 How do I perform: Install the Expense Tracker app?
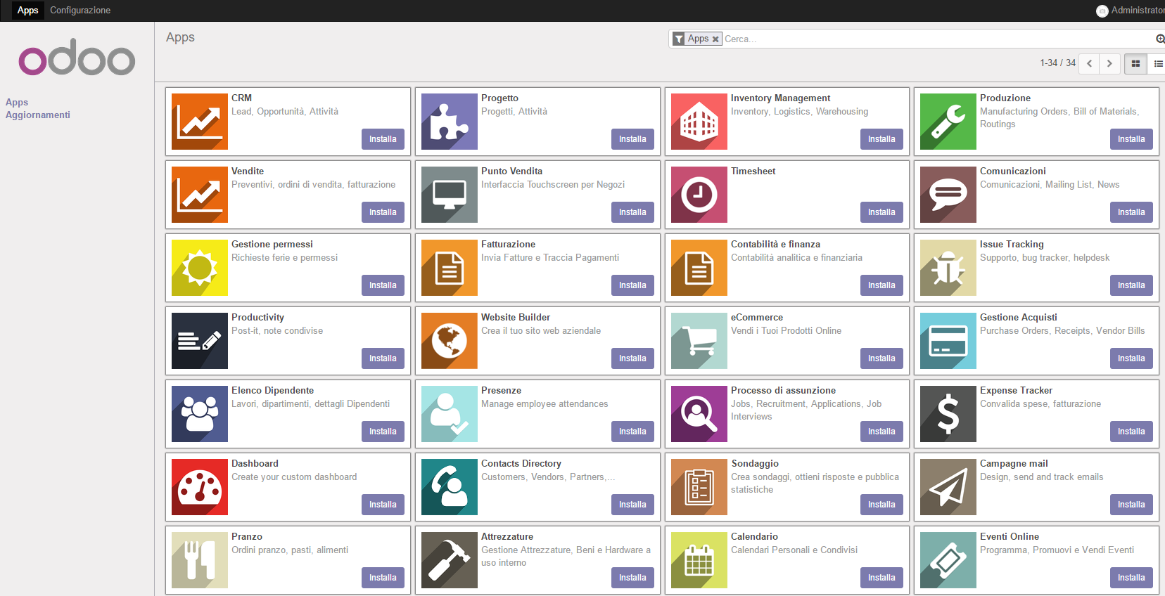1131,432
